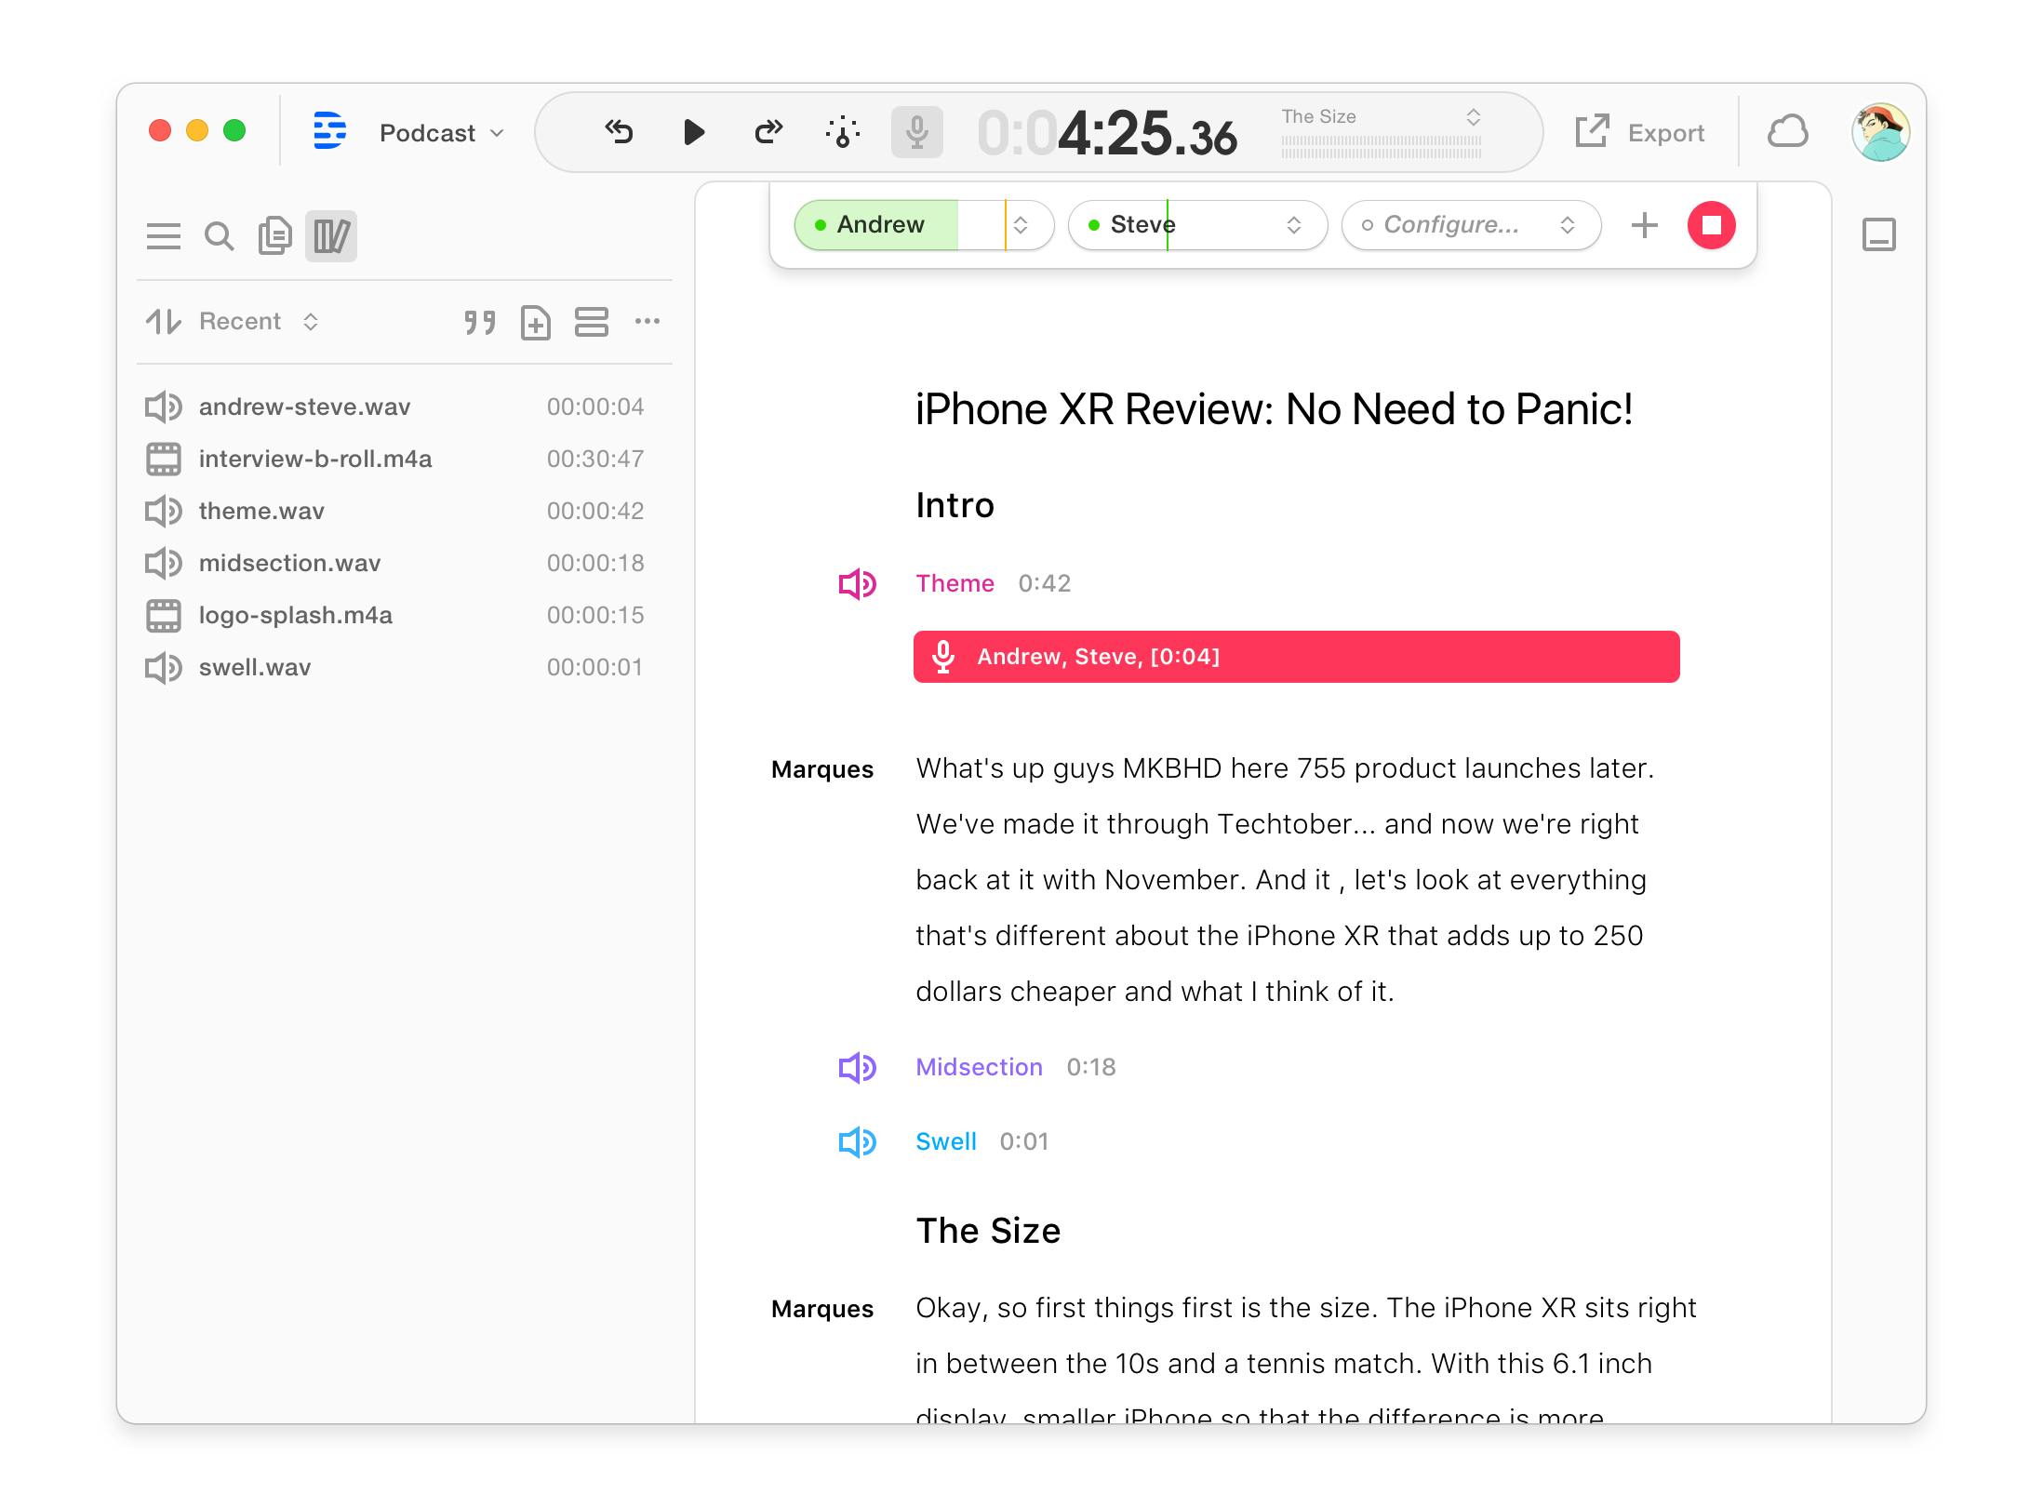The image size is (2043, 1507).
Task: Click the blue Swell audio clip icon
Action: pos(857,1142)
